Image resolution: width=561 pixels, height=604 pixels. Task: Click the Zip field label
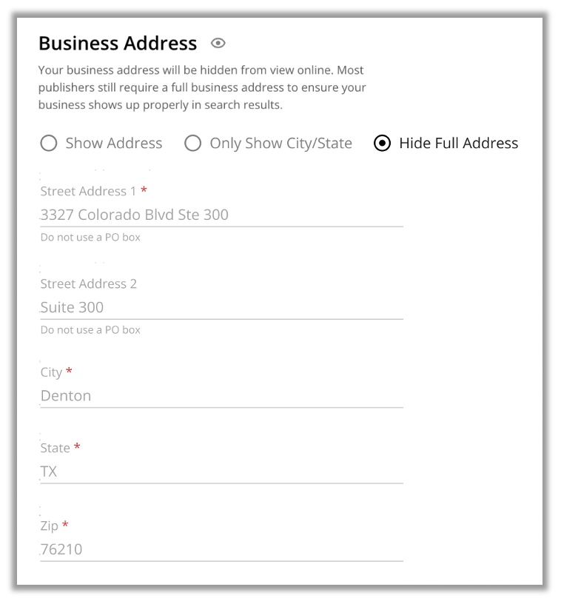click(50, 526)
